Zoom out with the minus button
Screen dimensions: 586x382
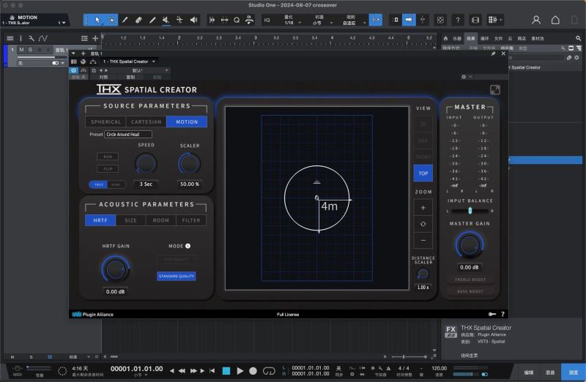423,241
